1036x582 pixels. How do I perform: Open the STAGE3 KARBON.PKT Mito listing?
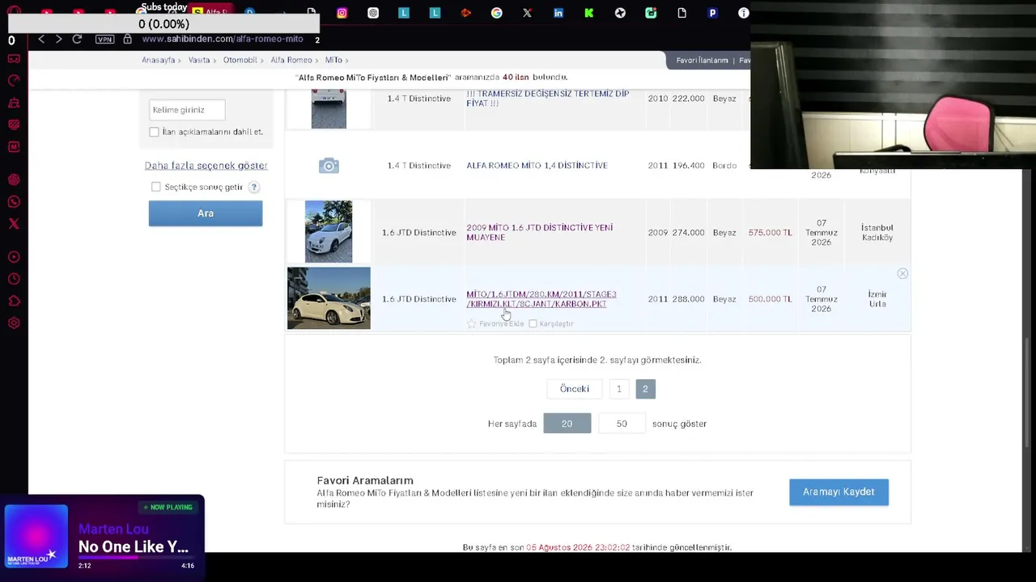point(541,299)
